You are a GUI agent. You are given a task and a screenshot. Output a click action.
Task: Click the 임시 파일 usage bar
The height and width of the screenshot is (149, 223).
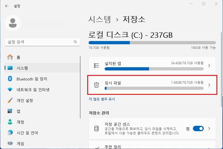point(154,88)
